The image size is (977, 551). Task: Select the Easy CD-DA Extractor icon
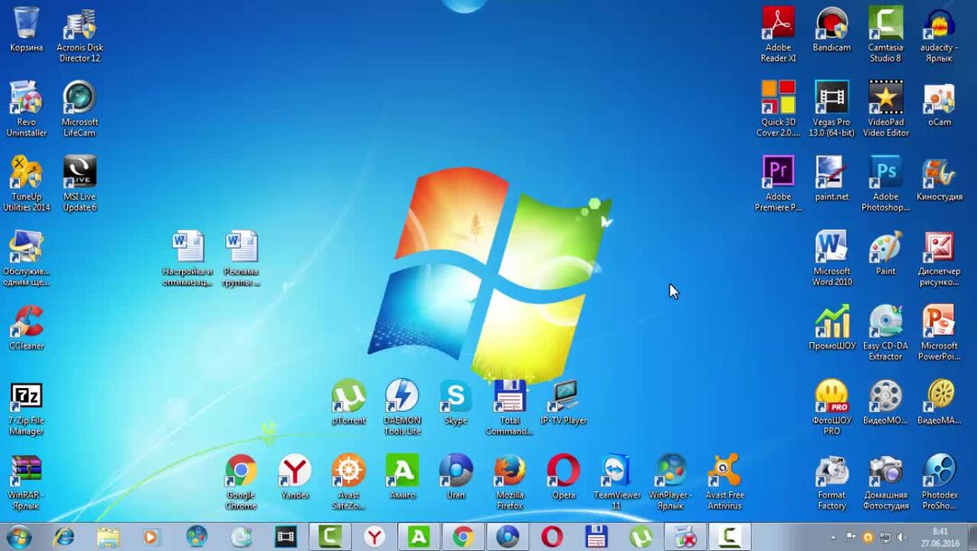point(886,321)
